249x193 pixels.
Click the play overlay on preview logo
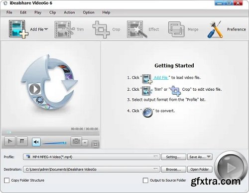click(x=35, y=89)
